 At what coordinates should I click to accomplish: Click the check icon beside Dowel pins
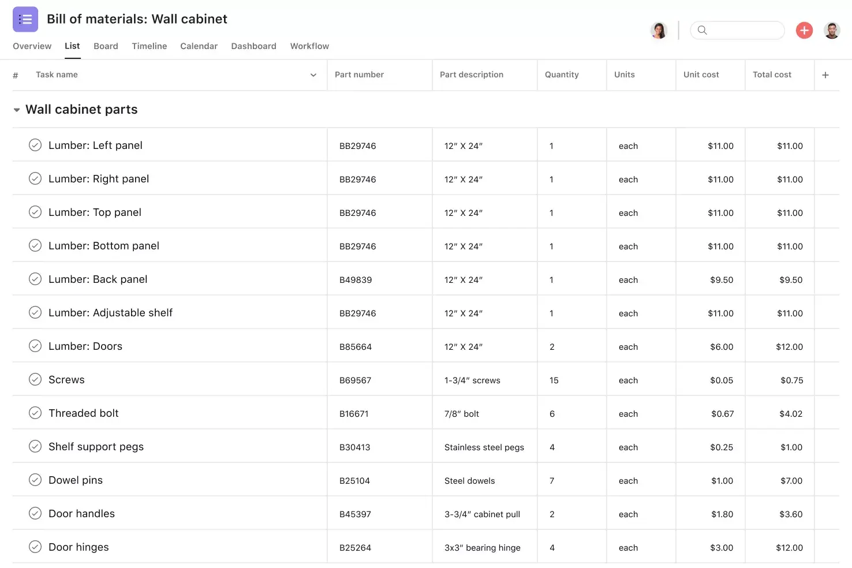[35, 480]
